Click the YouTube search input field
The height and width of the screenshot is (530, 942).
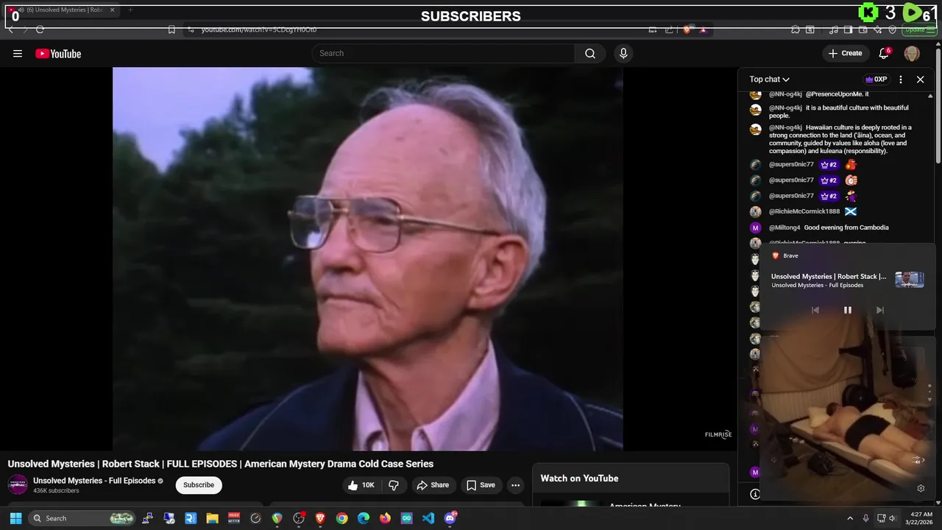[x=443, y=53]
